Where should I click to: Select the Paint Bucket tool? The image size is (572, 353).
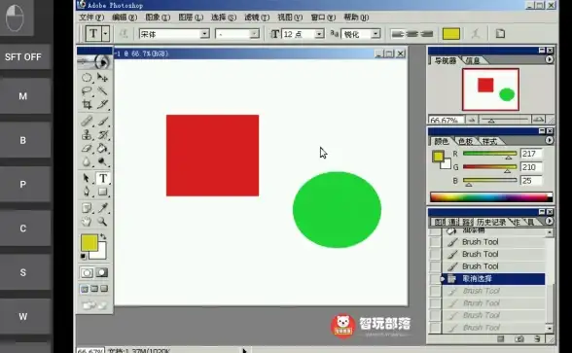[x=102, y=148]
